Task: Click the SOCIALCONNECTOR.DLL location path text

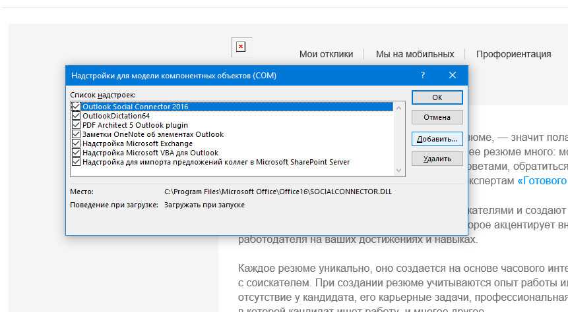Action: (x=278, y=192)
